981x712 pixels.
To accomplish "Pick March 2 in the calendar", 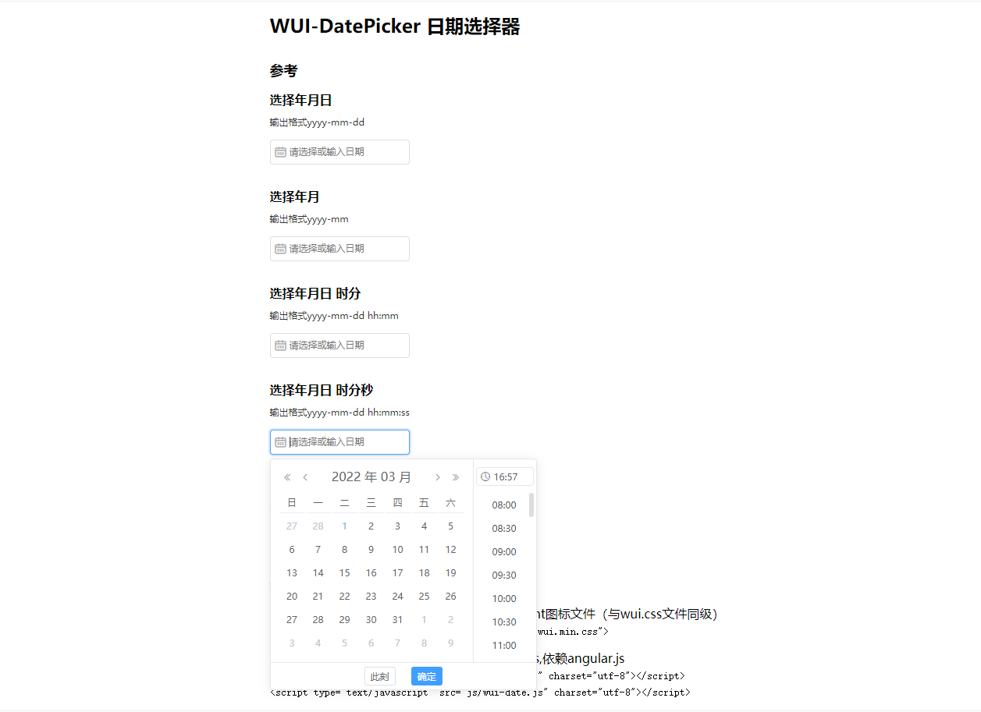I will point(371,526).
